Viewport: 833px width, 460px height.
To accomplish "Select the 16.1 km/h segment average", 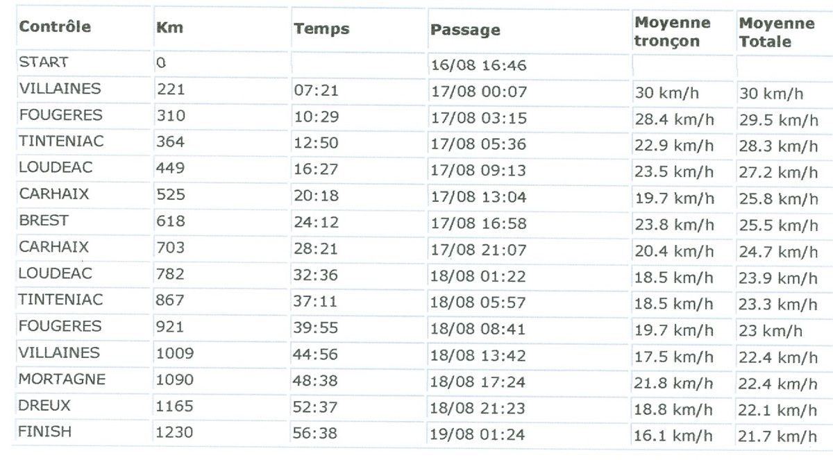I will [x=674, y=436].
